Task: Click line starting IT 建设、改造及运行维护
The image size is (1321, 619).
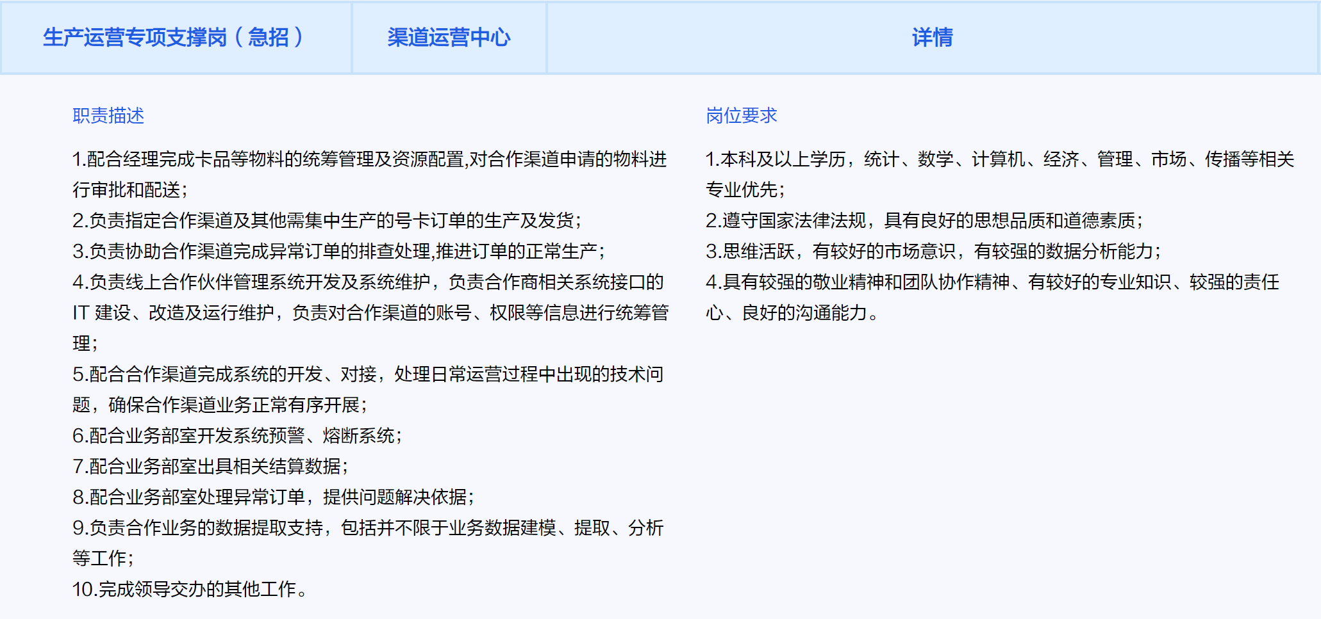Action: click(370, 313)
